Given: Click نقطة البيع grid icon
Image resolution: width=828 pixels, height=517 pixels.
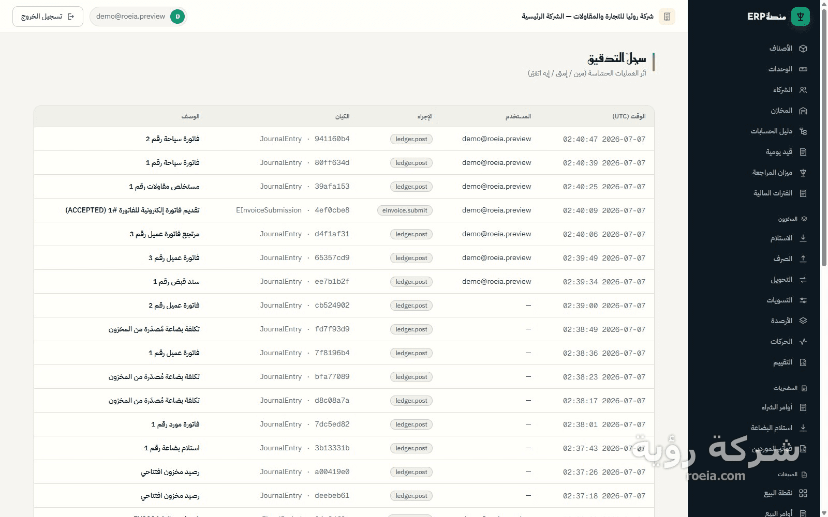Looking at the screenshot, I should (x=803, y=493).
